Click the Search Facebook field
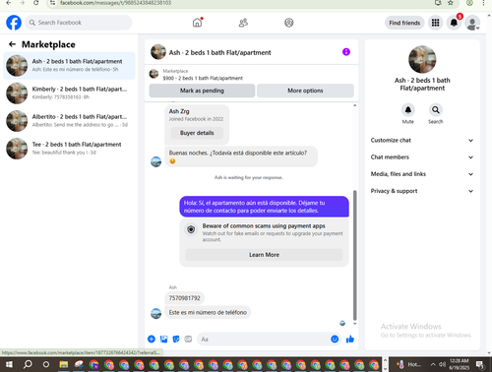The width and height of the screenshot is (492, 372). click(79, 23)
